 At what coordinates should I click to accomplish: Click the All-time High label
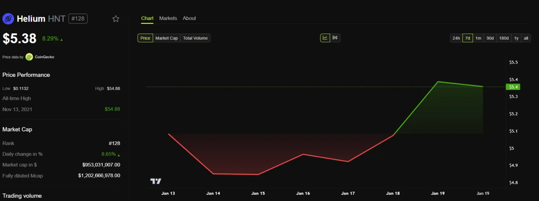[x=16, y=99]
